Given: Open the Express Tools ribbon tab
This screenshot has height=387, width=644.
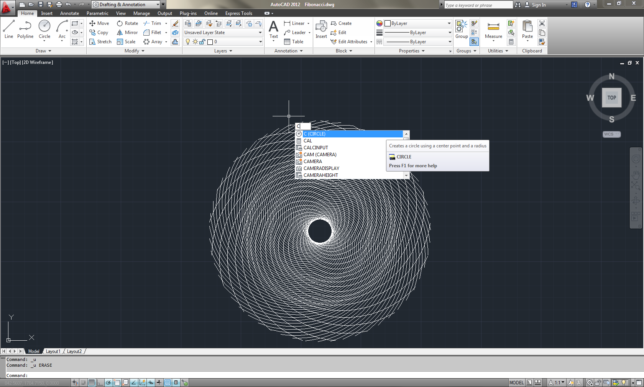Looking at the screenshot, I should coord(239,13).
